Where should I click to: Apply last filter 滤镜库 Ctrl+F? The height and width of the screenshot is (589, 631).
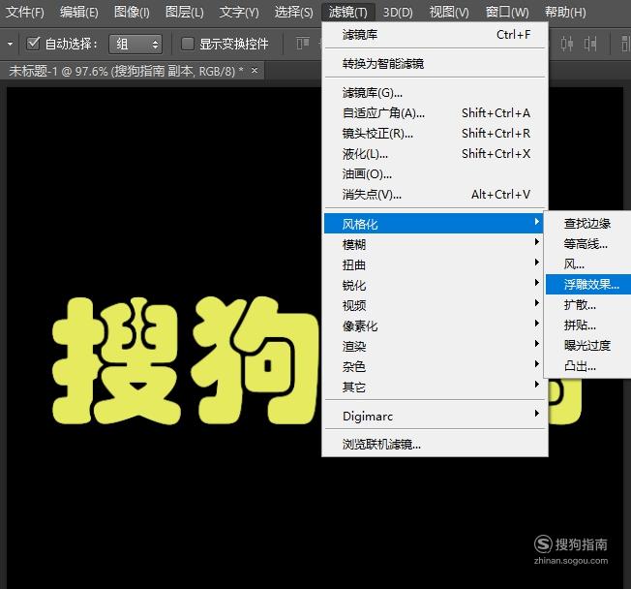pos(435,35)
